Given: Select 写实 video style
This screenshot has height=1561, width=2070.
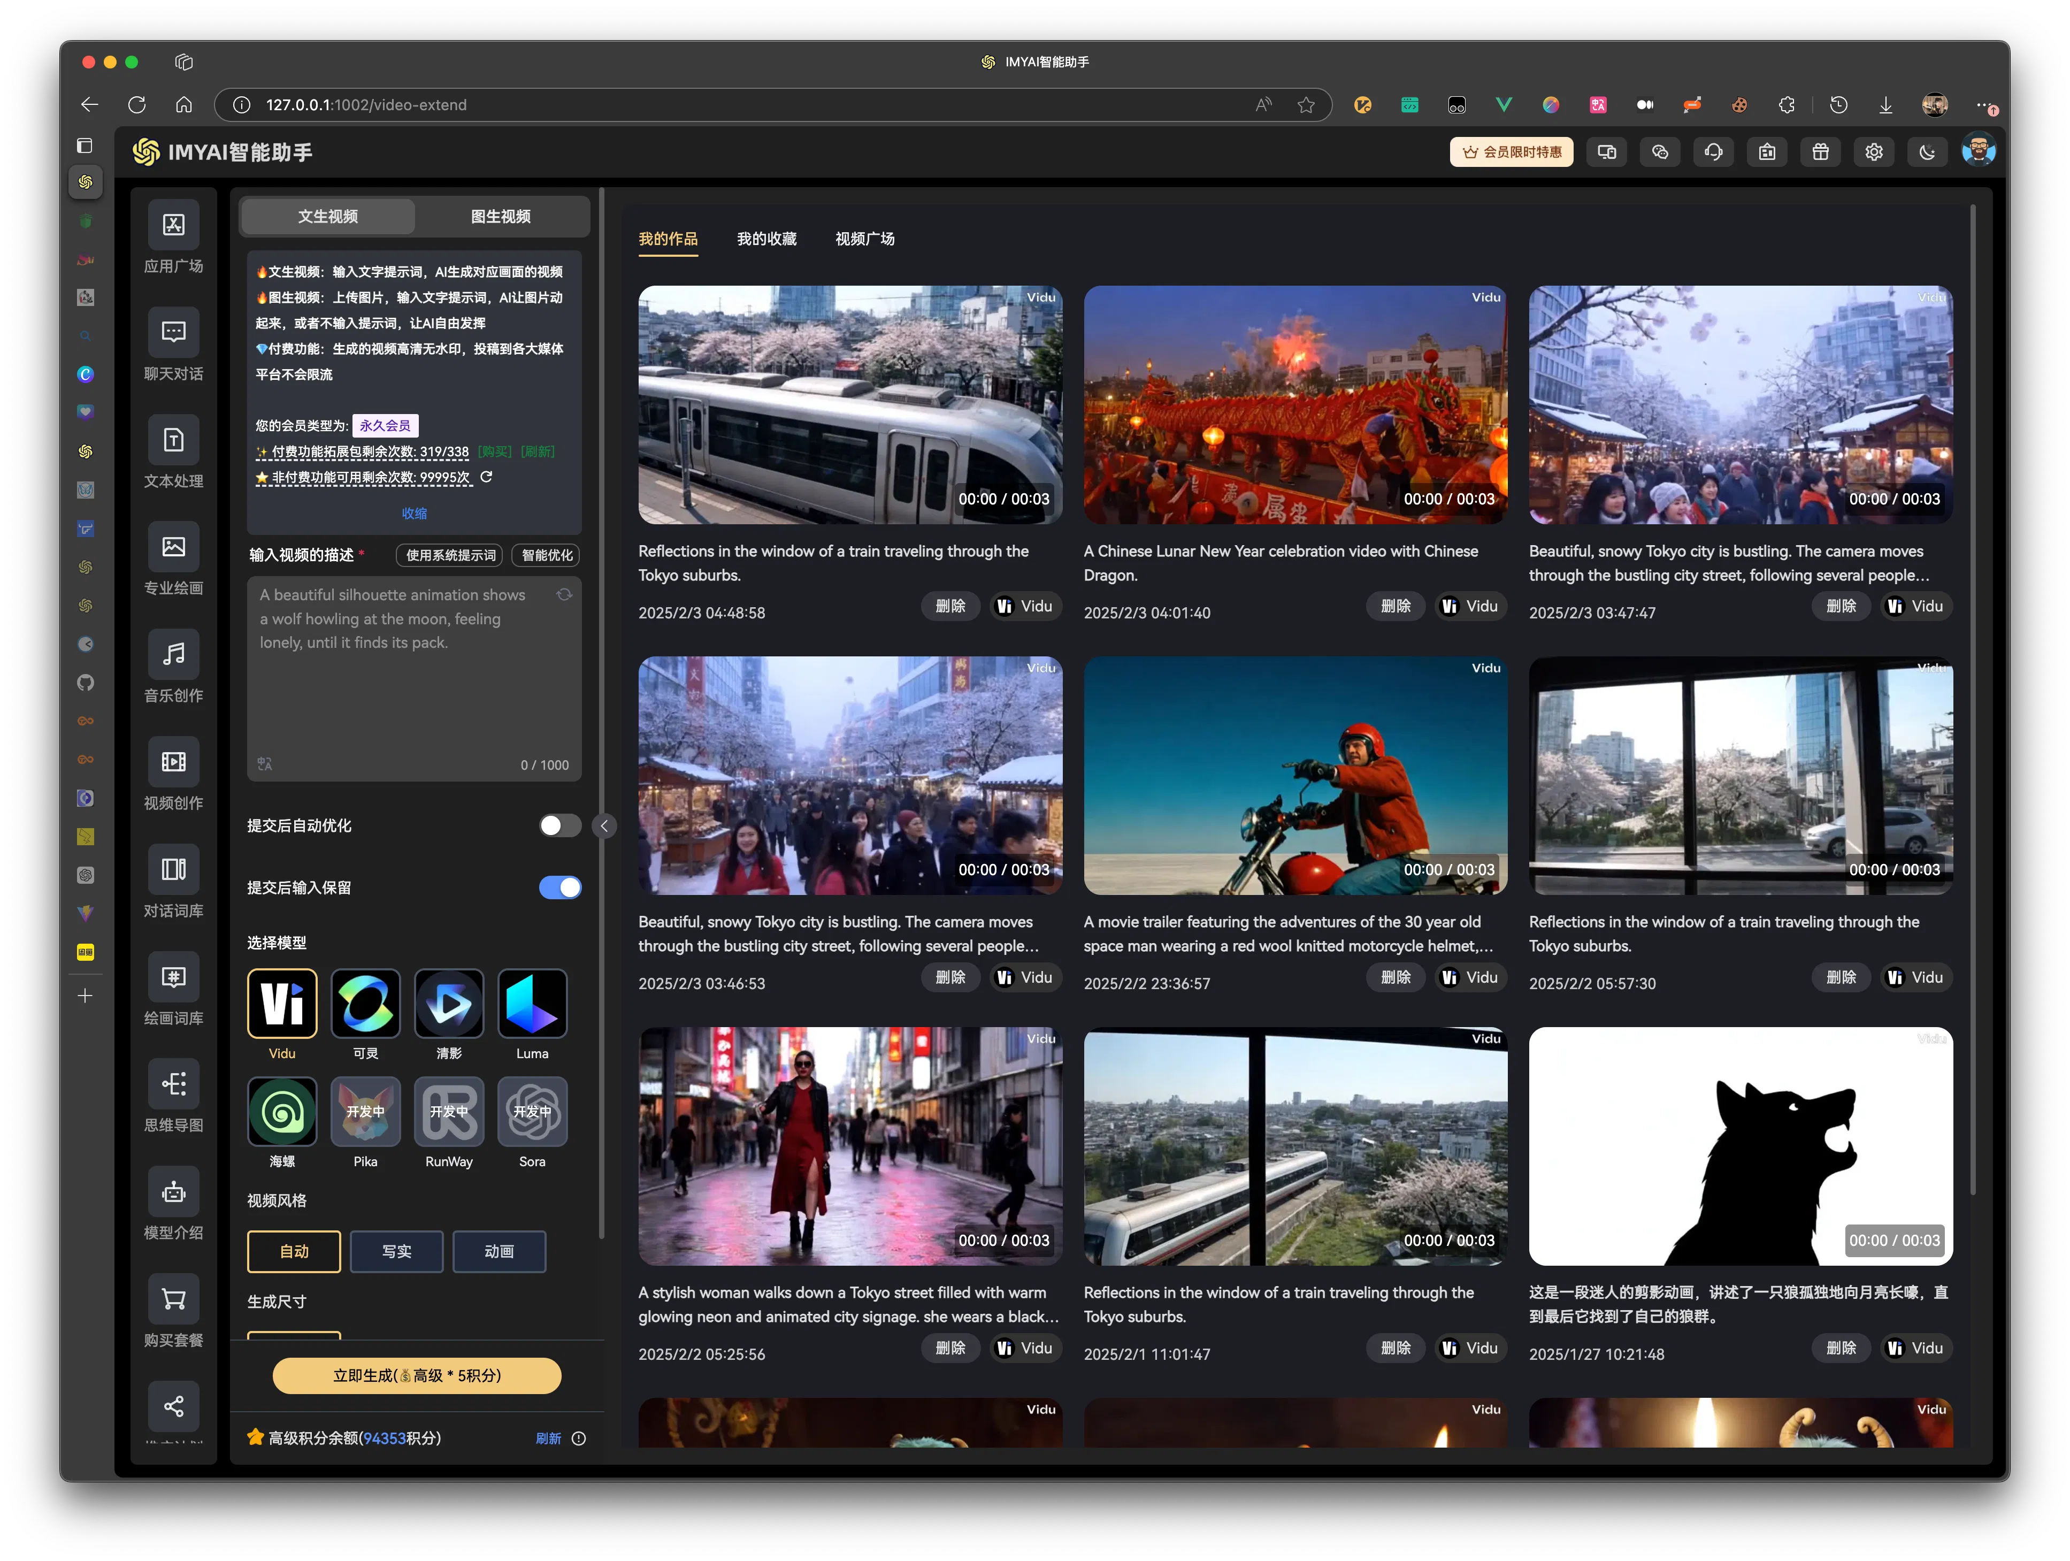Looking at the screenshot, I should 397,1251.
